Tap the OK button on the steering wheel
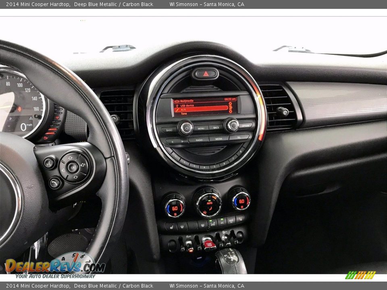 [x=73, y=168]
